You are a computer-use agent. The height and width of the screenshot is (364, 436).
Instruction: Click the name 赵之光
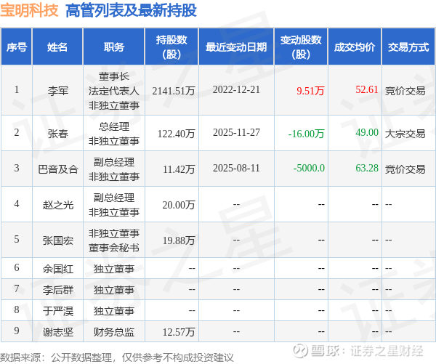[58, 205]
